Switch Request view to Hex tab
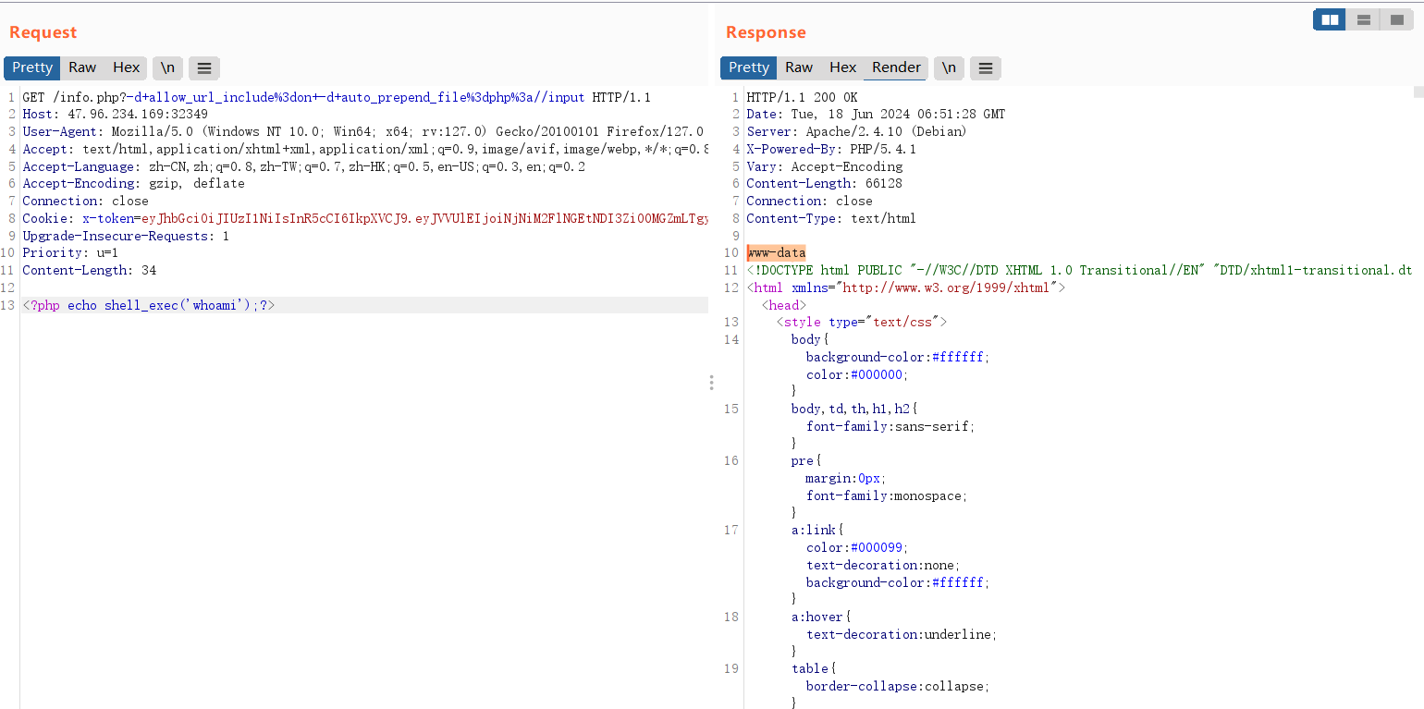 (126, 67)
